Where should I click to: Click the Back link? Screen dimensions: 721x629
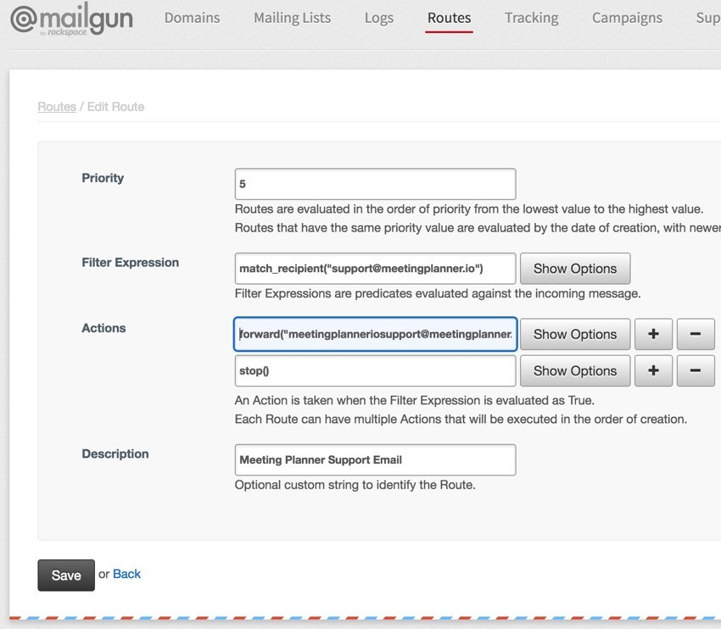(x=126, y=574)
